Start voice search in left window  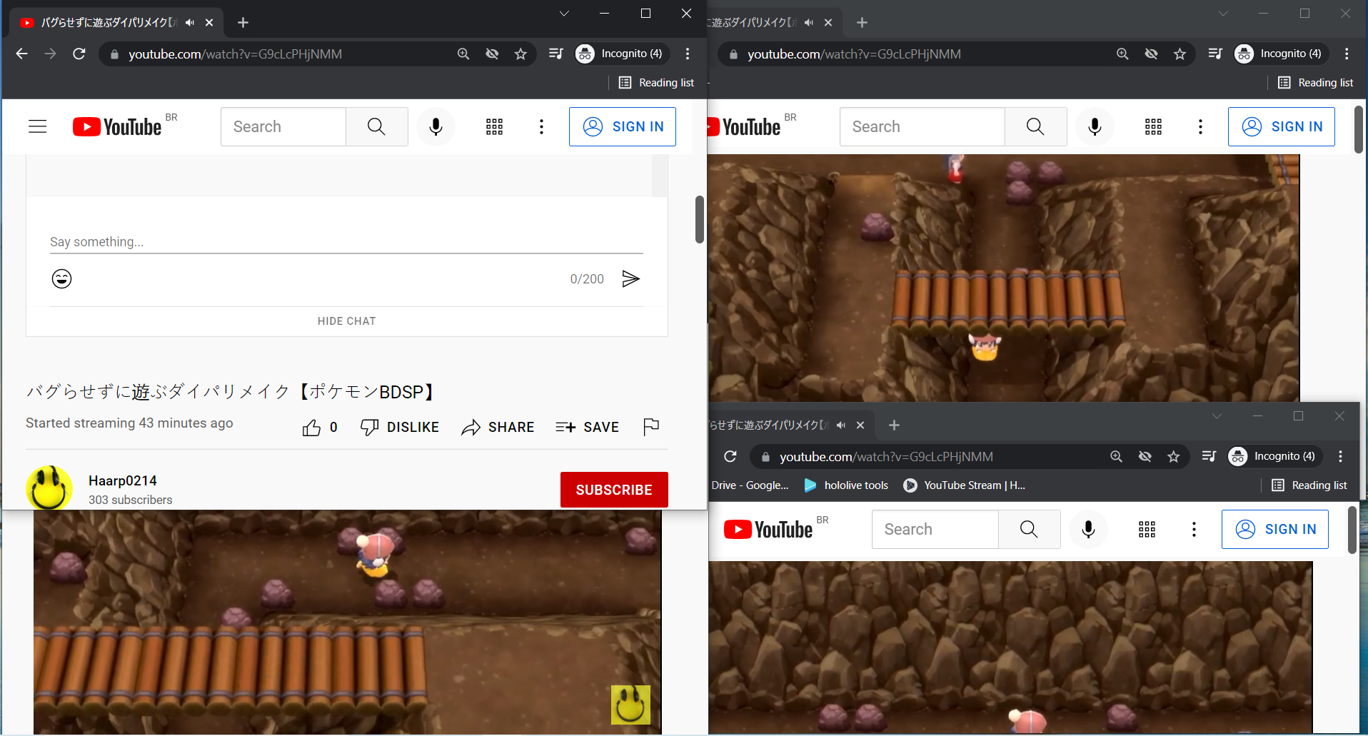(436, 126)
